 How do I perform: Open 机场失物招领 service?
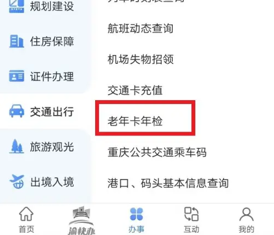click(x=140, y=59)
